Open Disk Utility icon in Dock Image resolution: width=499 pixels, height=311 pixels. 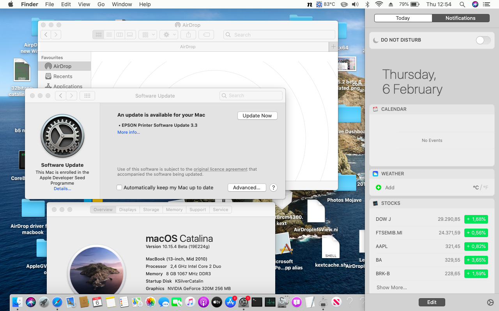283,302
